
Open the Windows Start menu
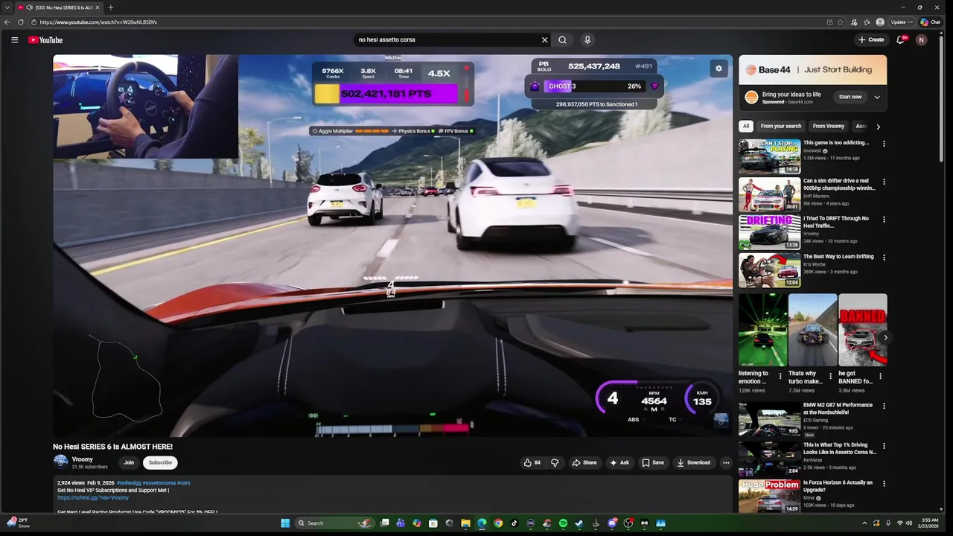(x=285, y=523)
